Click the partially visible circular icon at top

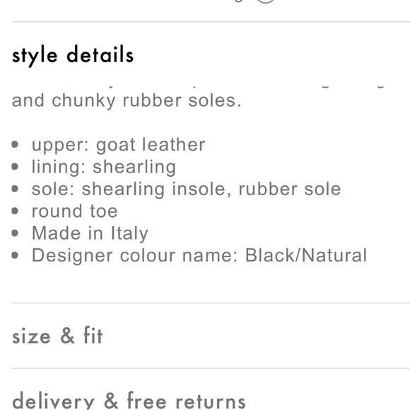point(265,1)
